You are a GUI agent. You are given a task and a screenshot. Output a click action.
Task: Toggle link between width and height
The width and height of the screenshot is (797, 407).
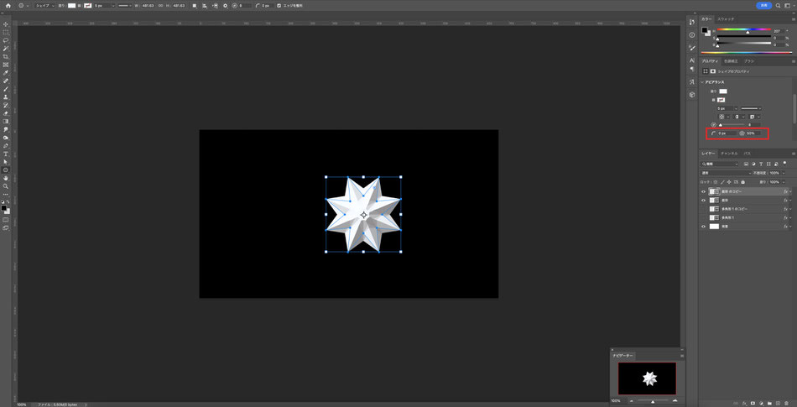click(x=160, y=6)
